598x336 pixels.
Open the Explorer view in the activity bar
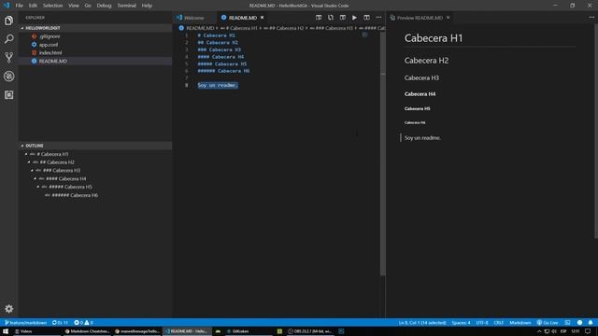pos(8,21)
